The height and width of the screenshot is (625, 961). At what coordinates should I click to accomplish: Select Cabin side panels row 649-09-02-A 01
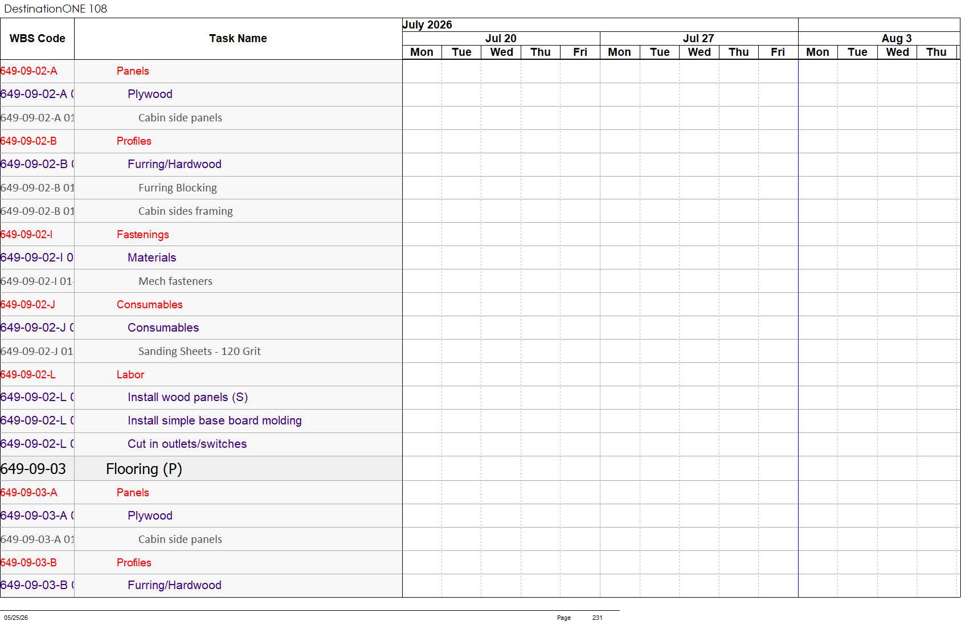click(x=201, y=118)
